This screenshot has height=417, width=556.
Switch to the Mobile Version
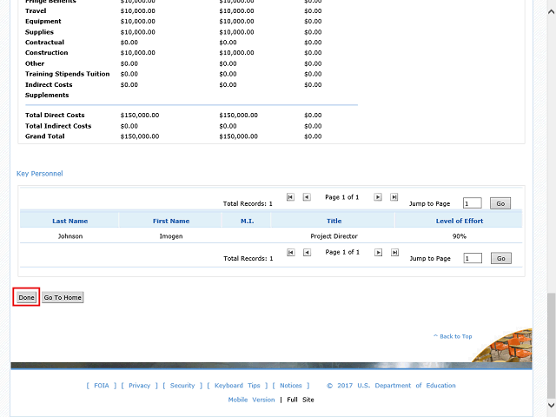(251, 400)
